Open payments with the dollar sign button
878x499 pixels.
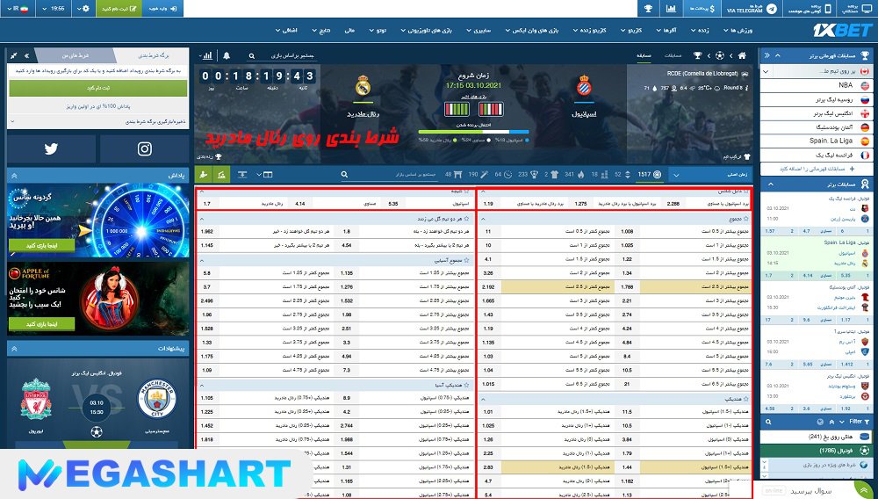(x=702, y=9)
